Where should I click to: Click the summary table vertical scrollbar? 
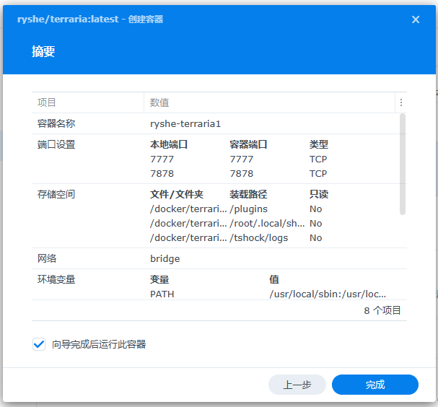402,165
